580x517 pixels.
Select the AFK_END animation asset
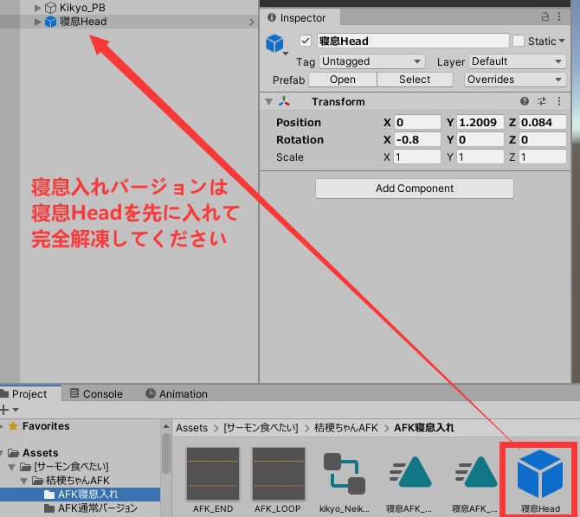point(213,480)
